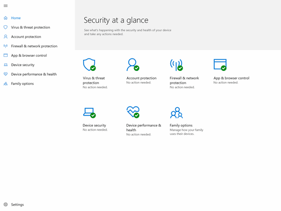Click the Family options tile title text

181,125
